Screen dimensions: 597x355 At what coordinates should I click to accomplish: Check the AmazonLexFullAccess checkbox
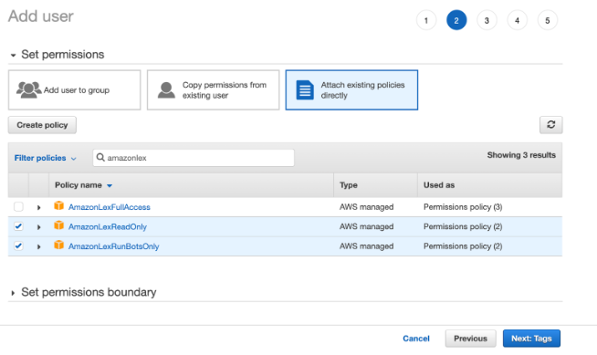[x=18, y=206]
